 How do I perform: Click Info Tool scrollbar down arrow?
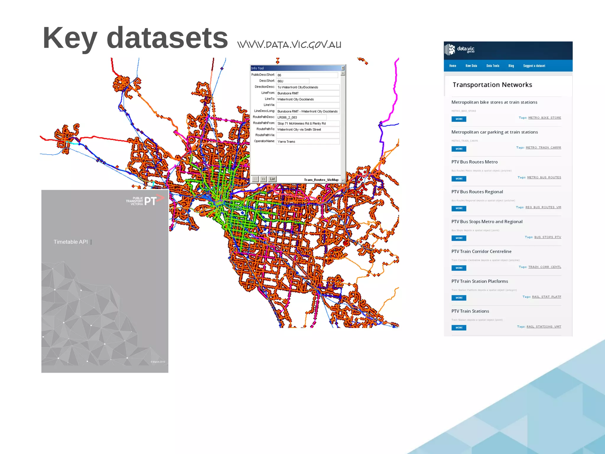click(x=343, y=180)
